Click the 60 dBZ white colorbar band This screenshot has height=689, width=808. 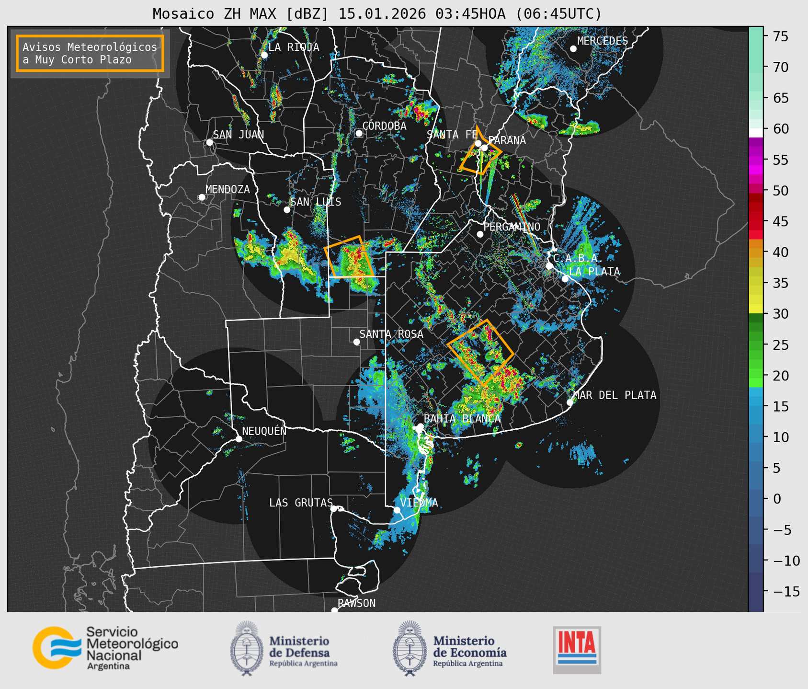[756, 133]
